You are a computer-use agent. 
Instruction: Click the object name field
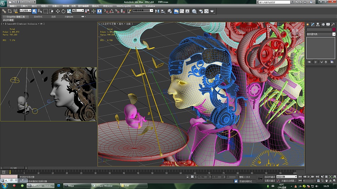[x=319, y=30]
